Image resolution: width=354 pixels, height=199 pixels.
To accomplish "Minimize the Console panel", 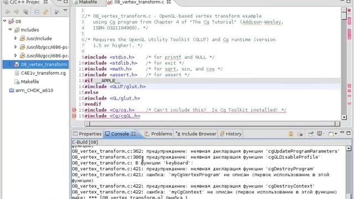I will click(342, 133).
